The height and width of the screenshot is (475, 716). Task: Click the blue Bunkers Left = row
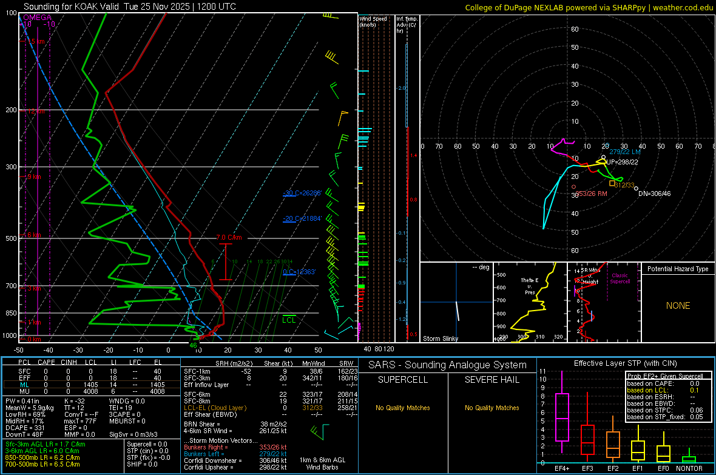[235, 454]
